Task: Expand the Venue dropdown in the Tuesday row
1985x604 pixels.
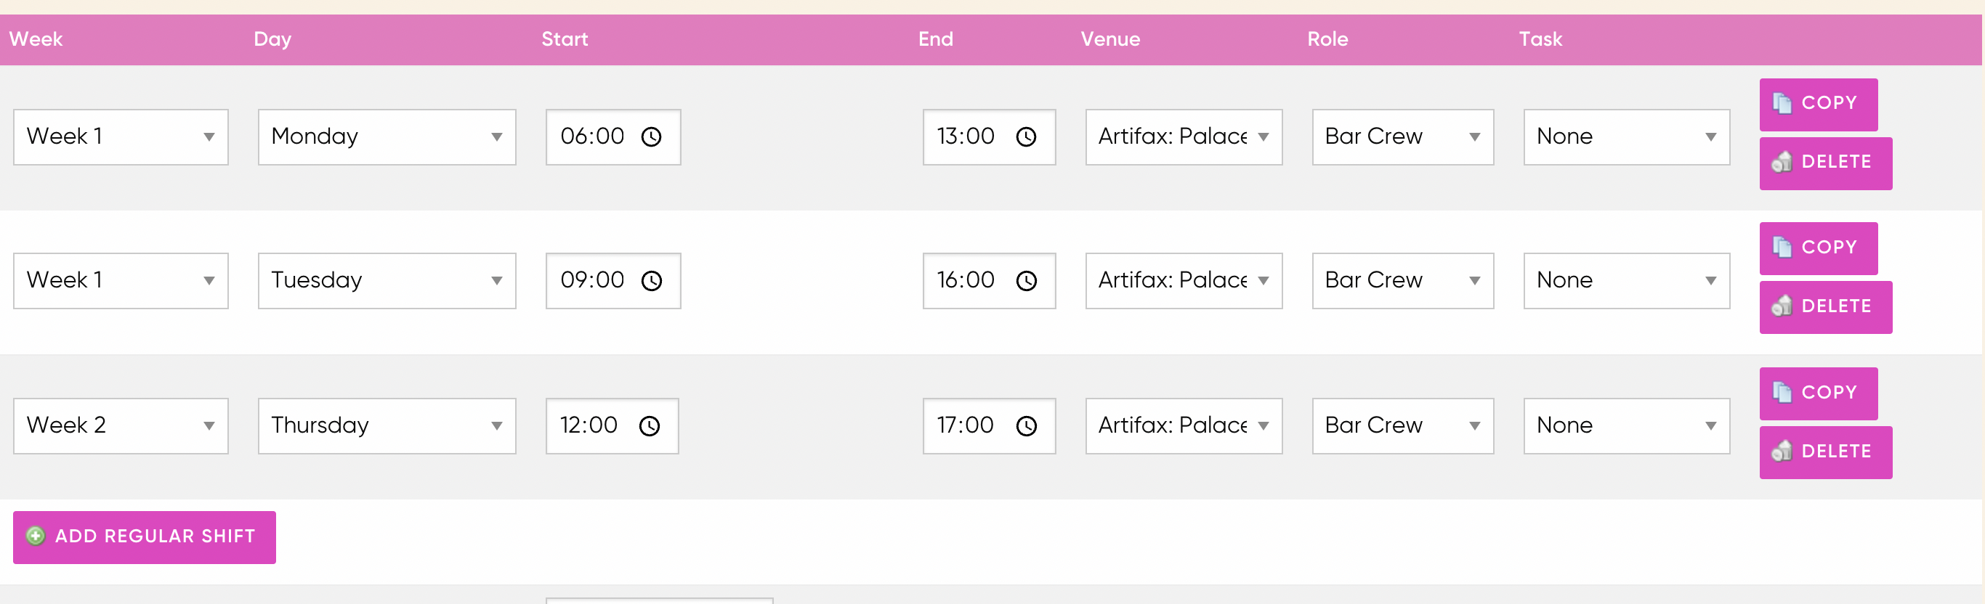Action: [1184, 281]
